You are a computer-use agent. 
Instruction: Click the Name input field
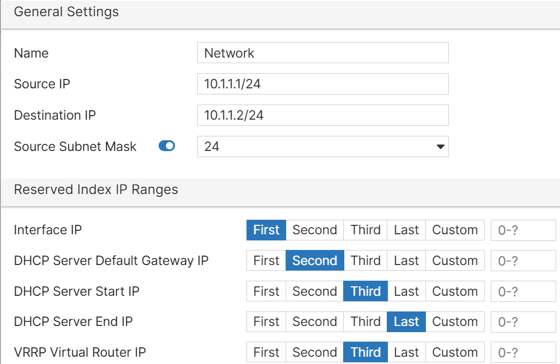(x=322, y=53)
